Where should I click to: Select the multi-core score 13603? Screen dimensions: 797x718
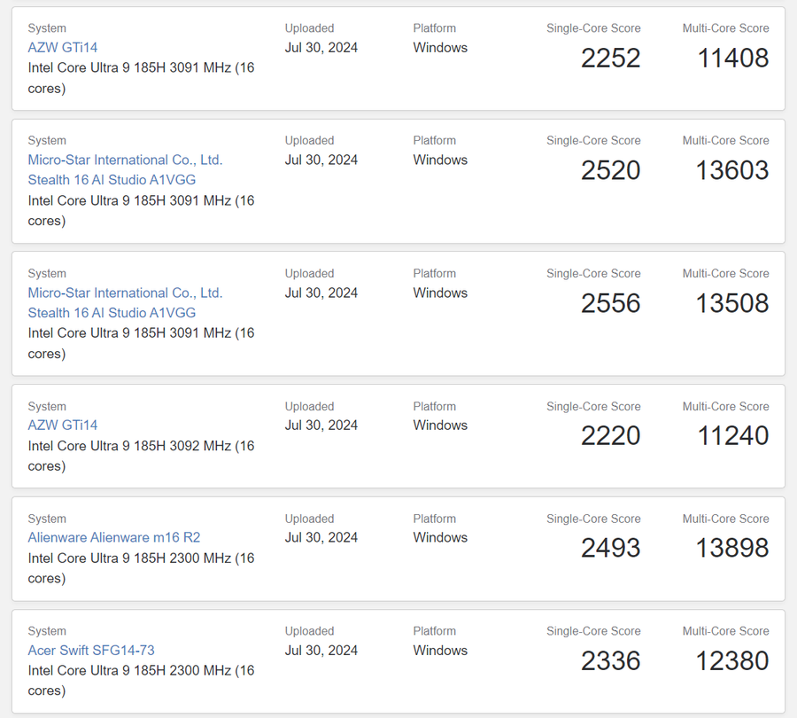pos(732,170)
